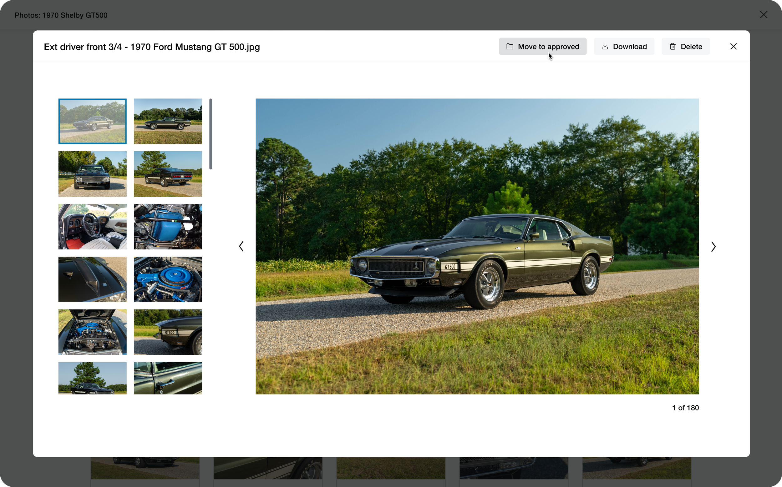Image resolution: width=782 pixels, height=487 pixels.
Task: Open the hood scoop close-up thumbnail
Action: tap(93, 279)
